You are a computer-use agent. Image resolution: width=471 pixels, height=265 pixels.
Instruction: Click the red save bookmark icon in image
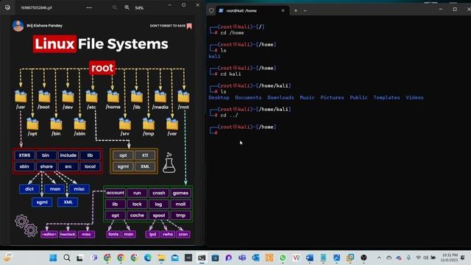click(x=189, y=26)
